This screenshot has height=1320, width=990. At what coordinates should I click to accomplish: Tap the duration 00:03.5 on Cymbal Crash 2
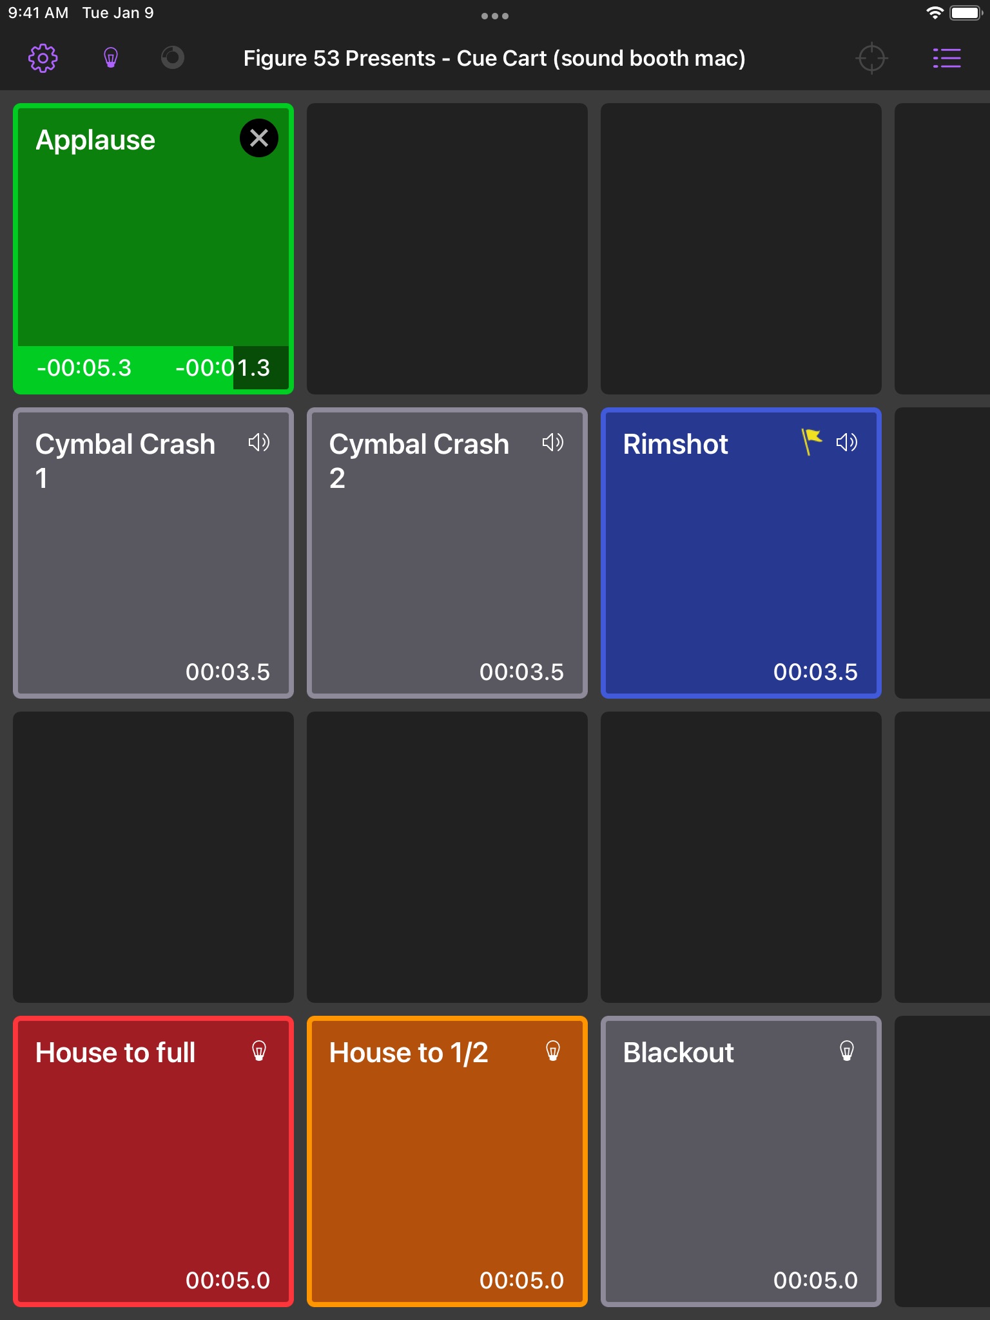(521, 672)
